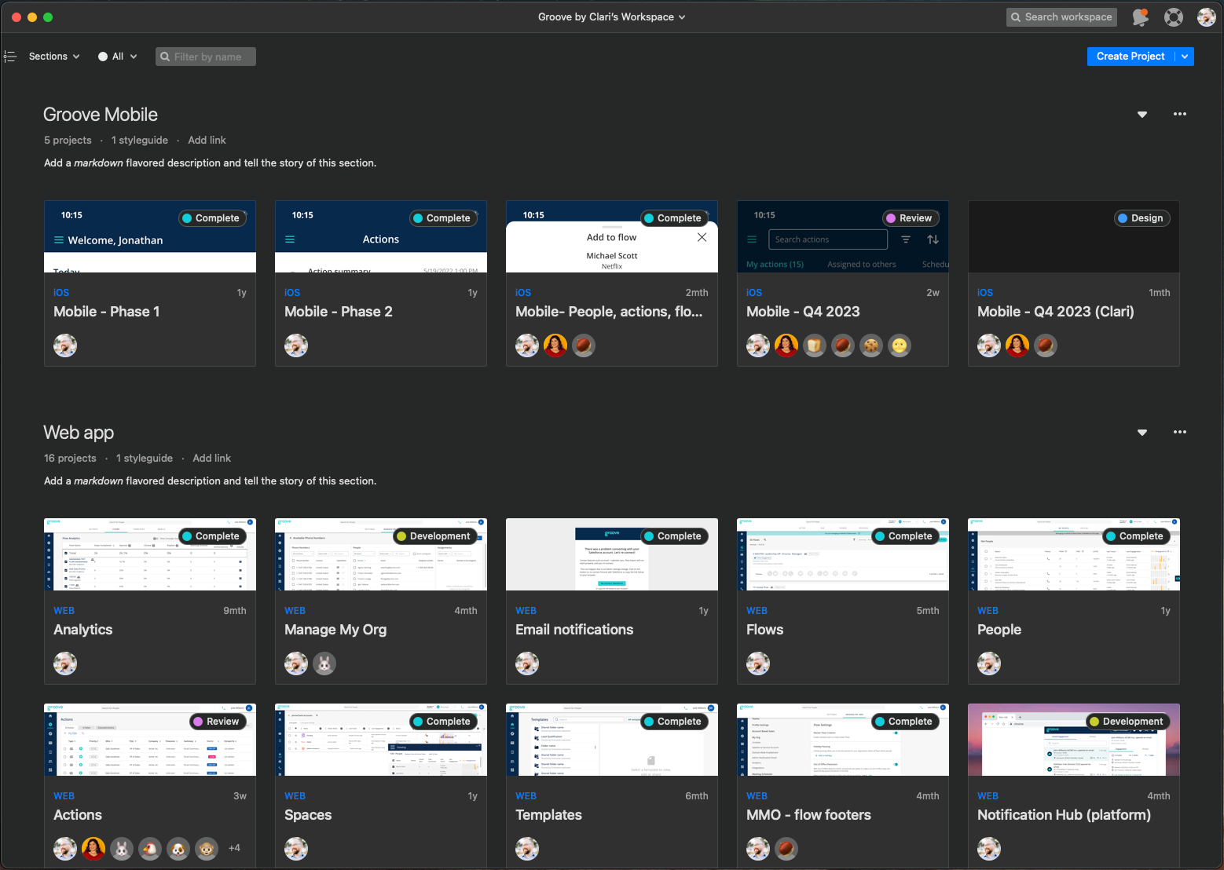Click Add link under Web app
The width and height of the screenshot is (1224, 870).
[212, 458]
